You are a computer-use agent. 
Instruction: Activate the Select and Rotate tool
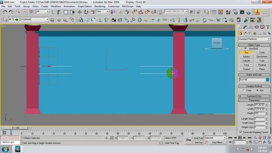86,12
